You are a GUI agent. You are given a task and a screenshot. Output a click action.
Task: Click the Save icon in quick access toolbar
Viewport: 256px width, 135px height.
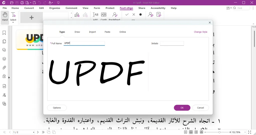coord(17,2)
